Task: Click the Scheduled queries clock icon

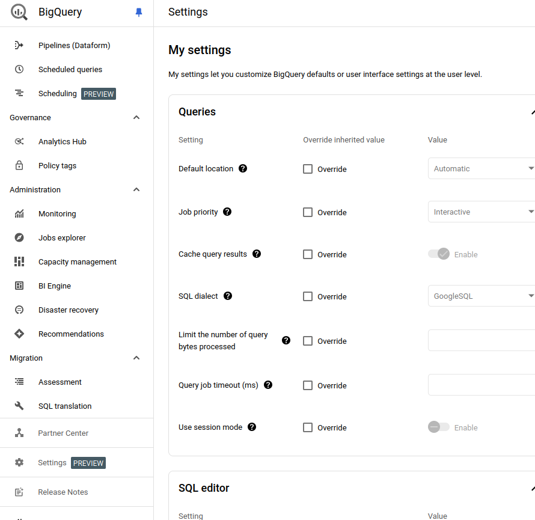Action: click(x=19, y=69)
